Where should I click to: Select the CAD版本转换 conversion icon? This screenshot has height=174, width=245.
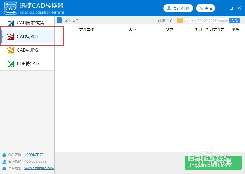pyautogui.click(x=10, y=23)
